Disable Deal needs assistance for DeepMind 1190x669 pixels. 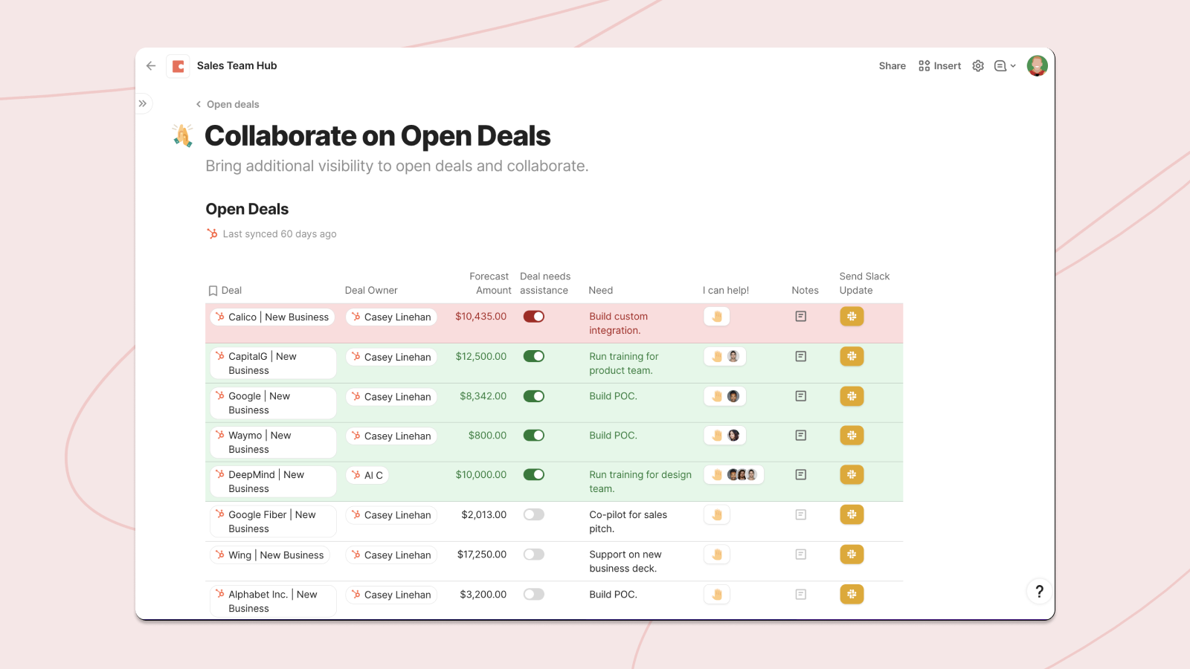point(534,474)
